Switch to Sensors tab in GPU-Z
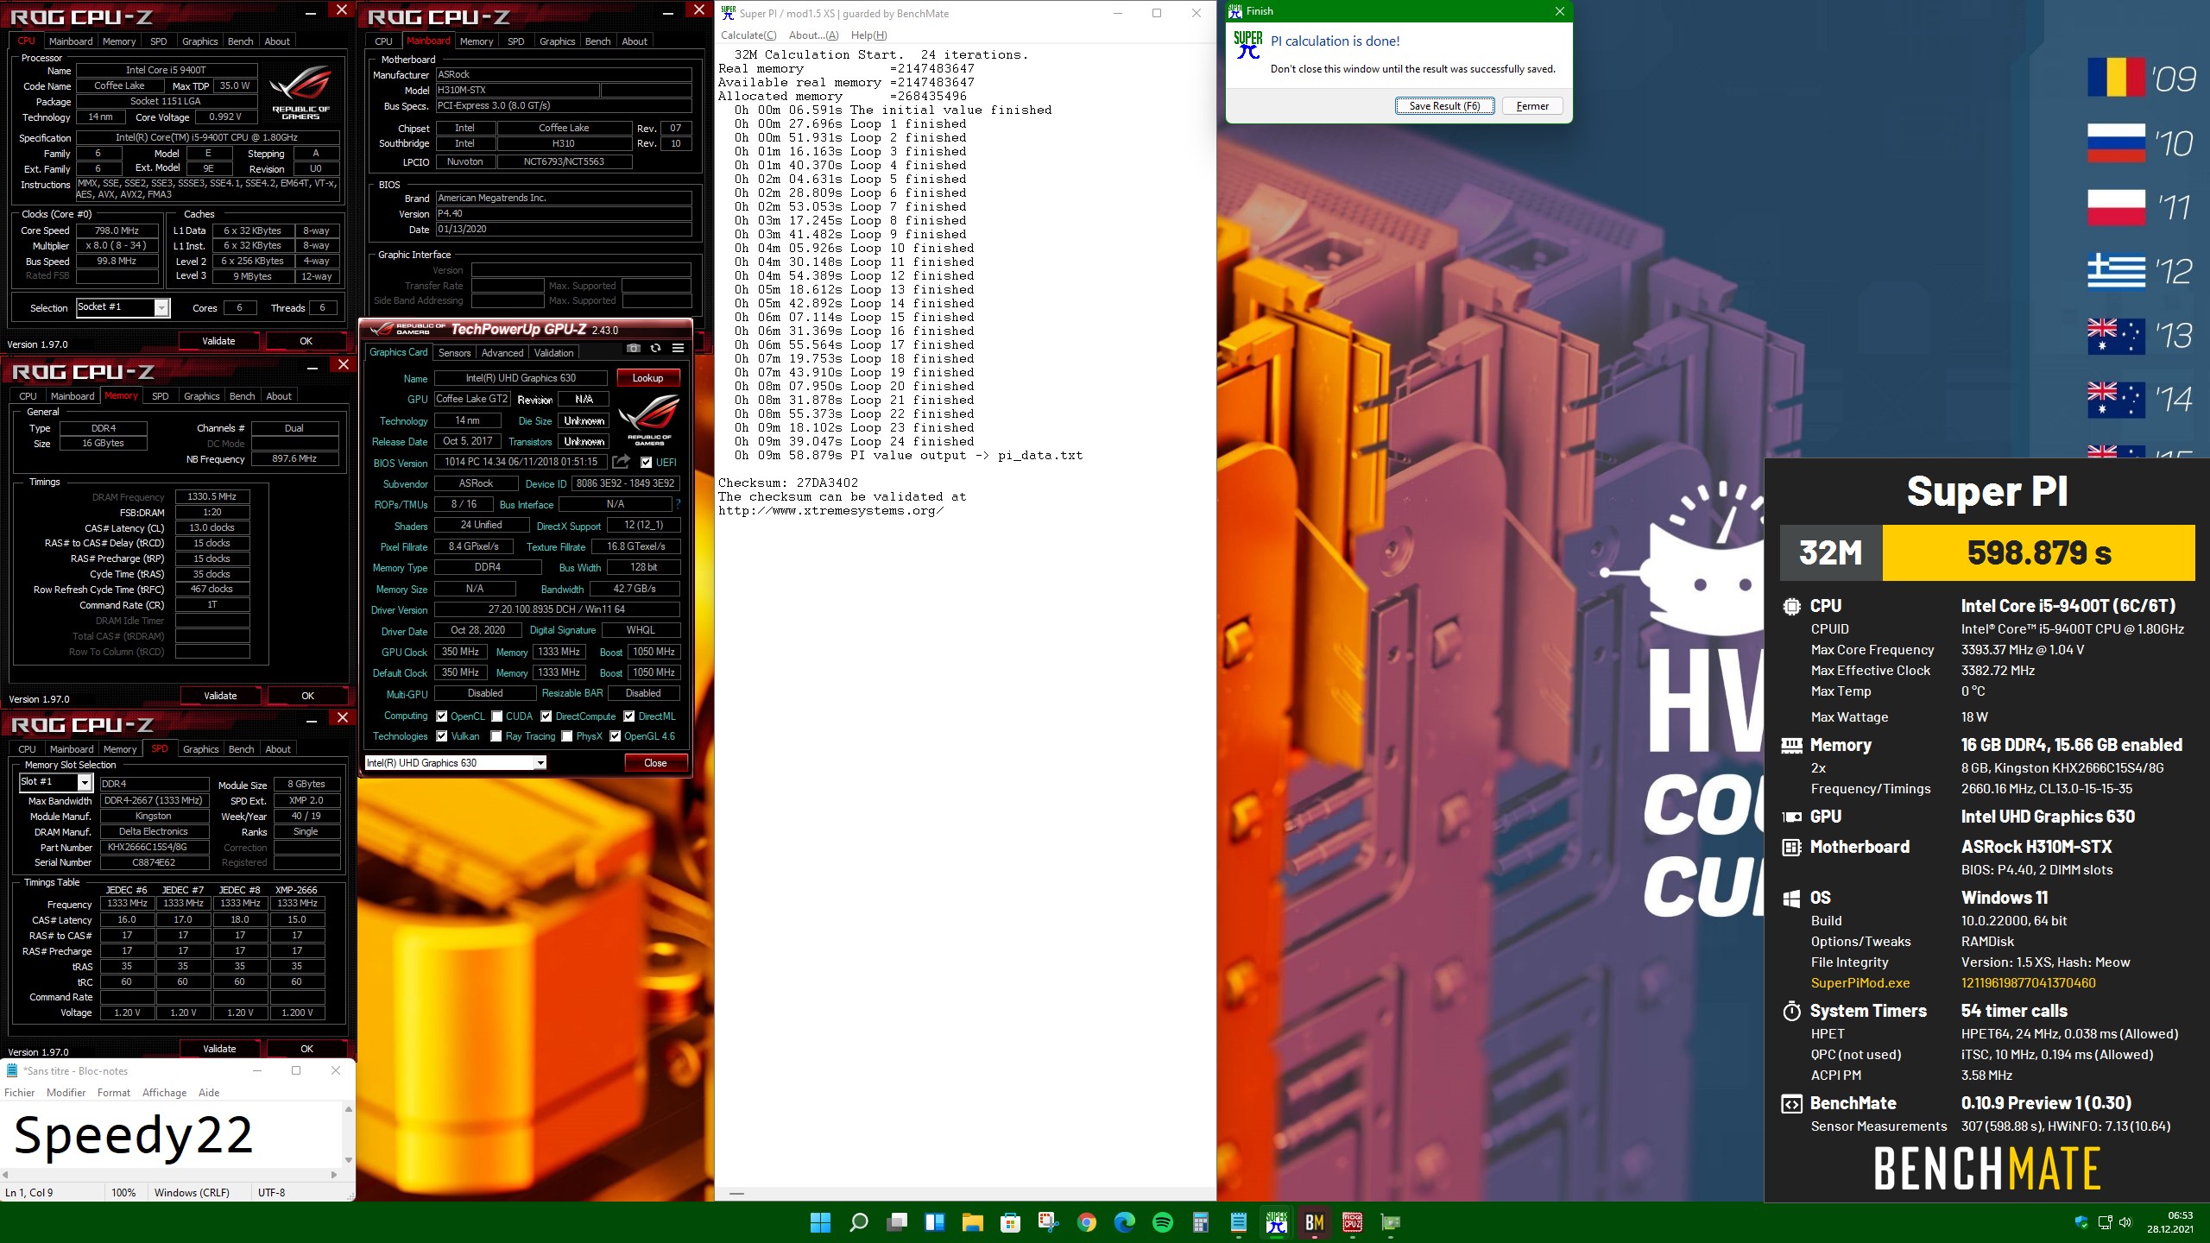Image resolution: width=2210 pixels, height=1243 pixels. [x=454, y=352]
